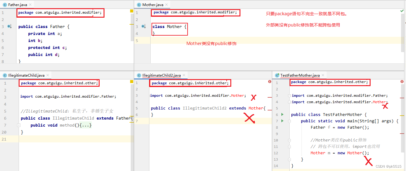
Task: Click 'public class Father {' declaration
Action: [44, 26]
